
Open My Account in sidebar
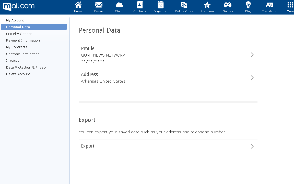click(15, 20)
